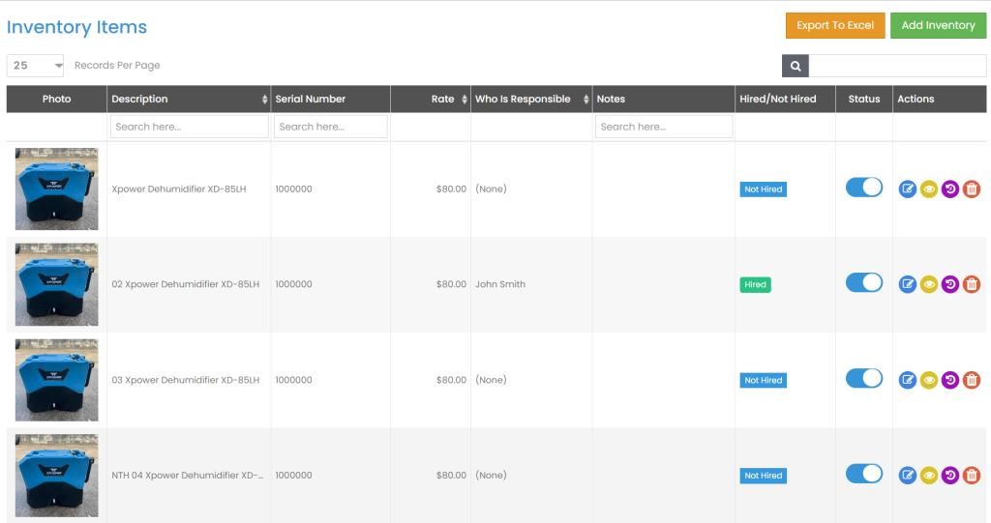Focus the Description column search field
This screenshot has width=991, height=523.
pyautogui.click(x=189, y=127)
